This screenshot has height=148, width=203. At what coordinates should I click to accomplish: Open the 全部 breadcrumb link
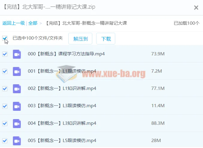pyautogui.click(x=33, y=23)
